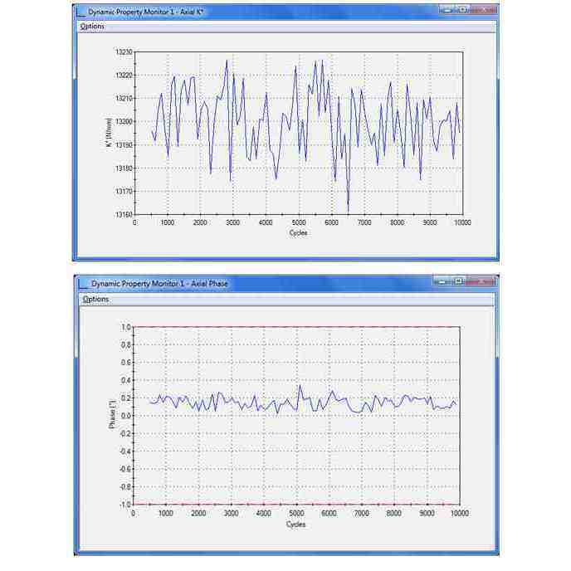Maximize the Axial K* monitor window
Screen dimensions: 571x571
tap(463, 10)
